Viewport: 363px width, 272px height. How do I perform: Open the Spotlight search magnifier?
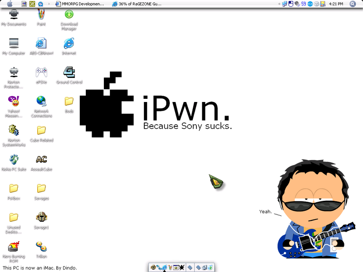tap(353, 4)
